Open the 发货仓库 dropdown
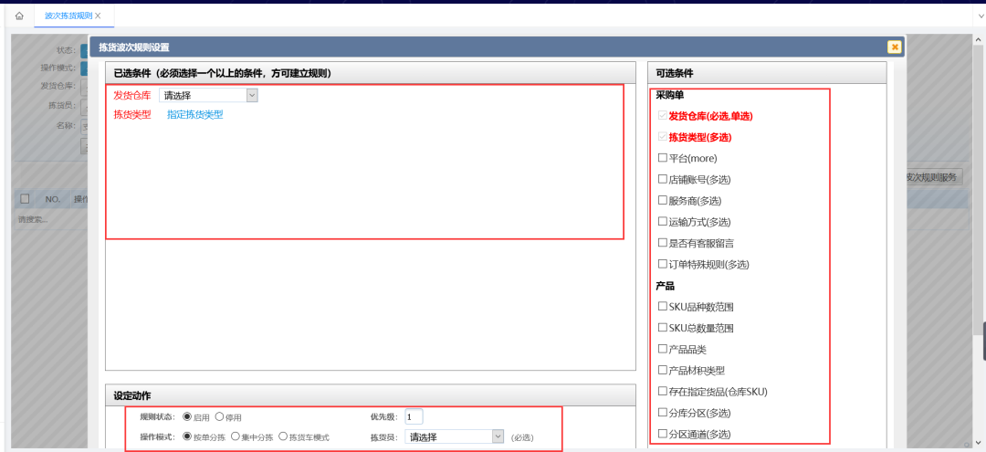 (x=208, y=95)
